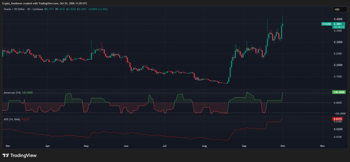This screenshot has width=350, height=162.
Task: Click the Nov date label
Action: [322, 146]
